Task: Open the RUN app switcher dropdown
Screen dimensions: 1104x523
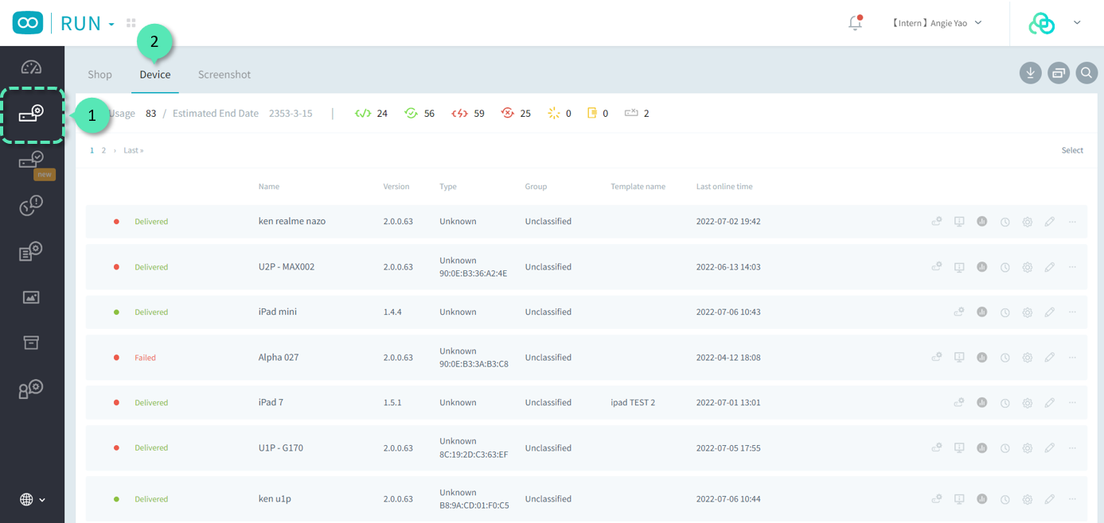Action: click(x=88, y=23)
